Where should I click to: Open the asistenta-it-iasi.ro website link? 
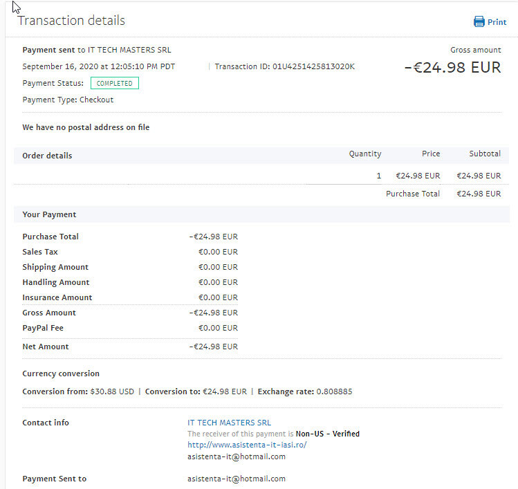(247, 445)
